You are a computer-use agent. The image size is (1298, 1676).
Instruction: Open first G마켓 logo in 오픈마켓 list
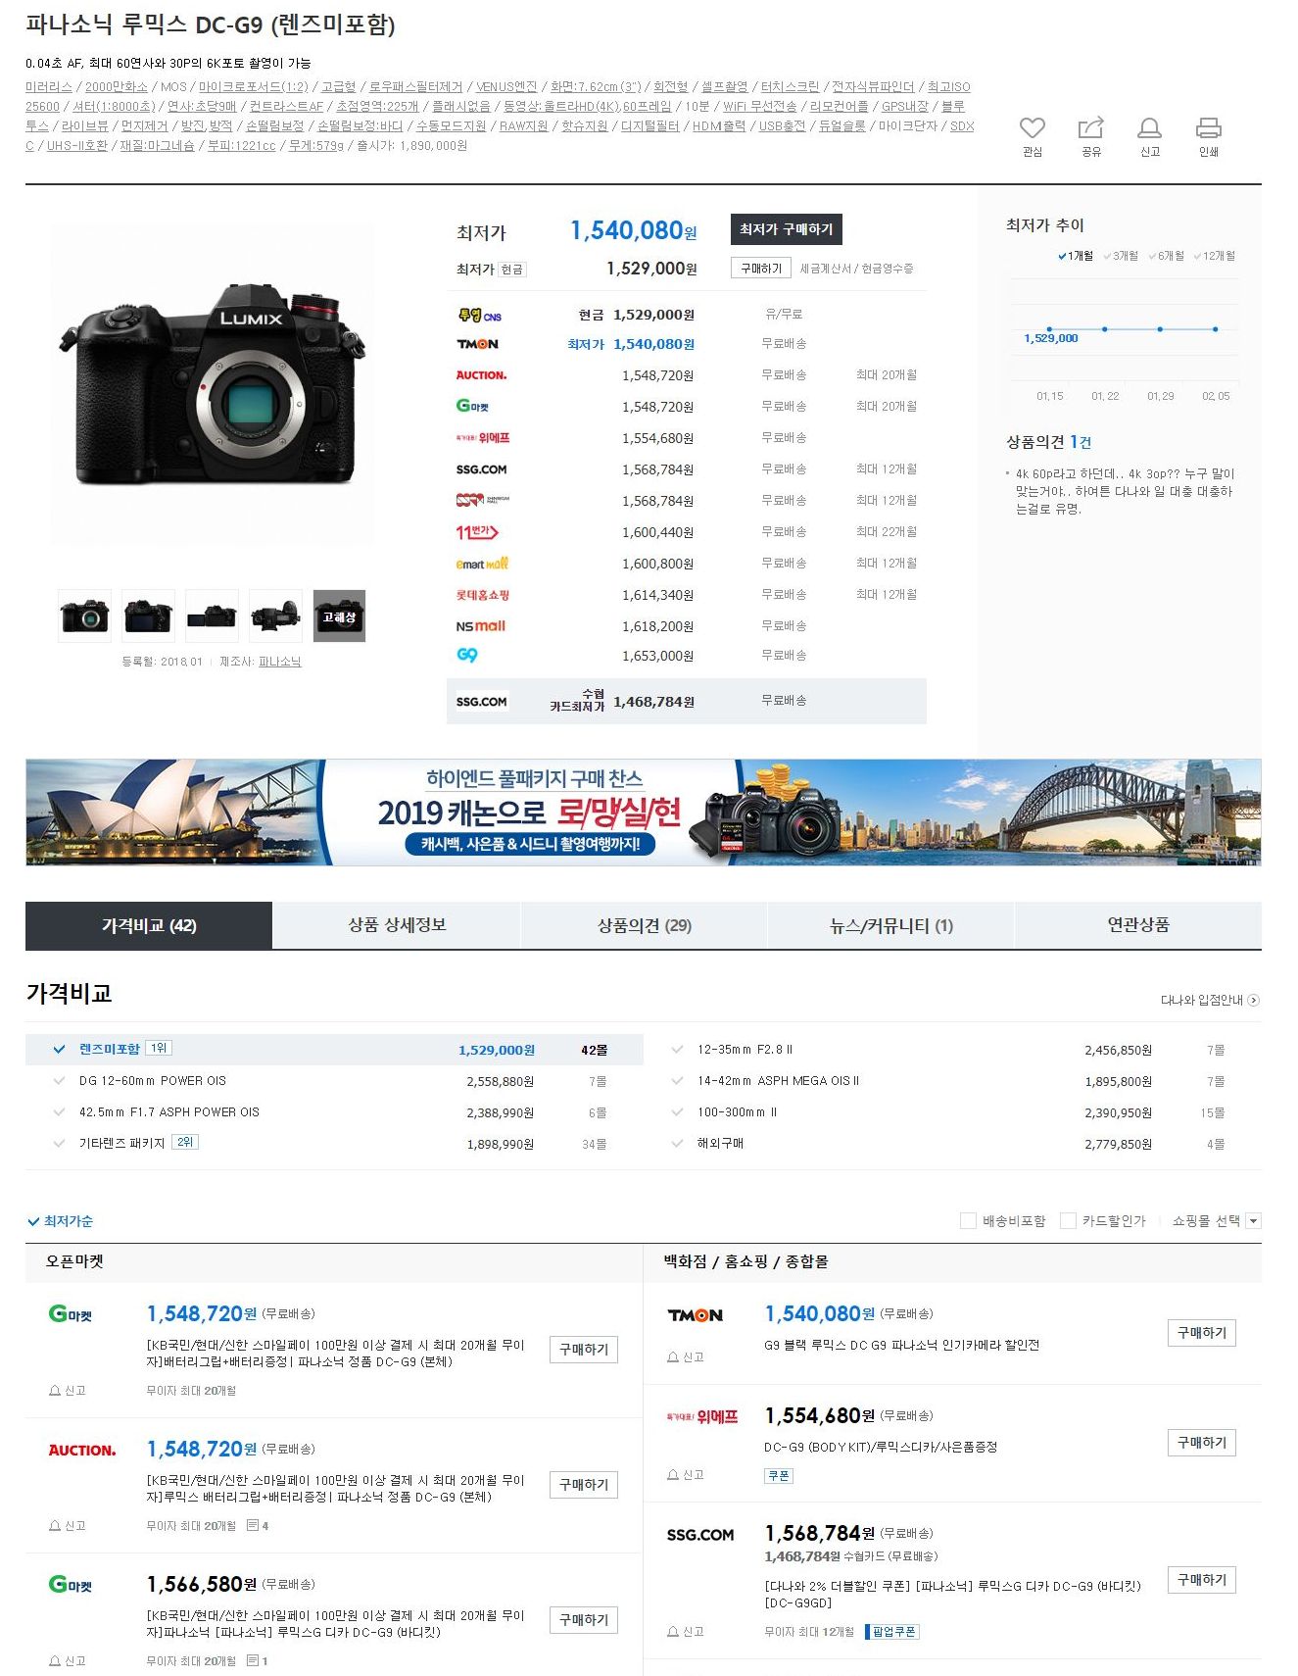point(71,1314)
